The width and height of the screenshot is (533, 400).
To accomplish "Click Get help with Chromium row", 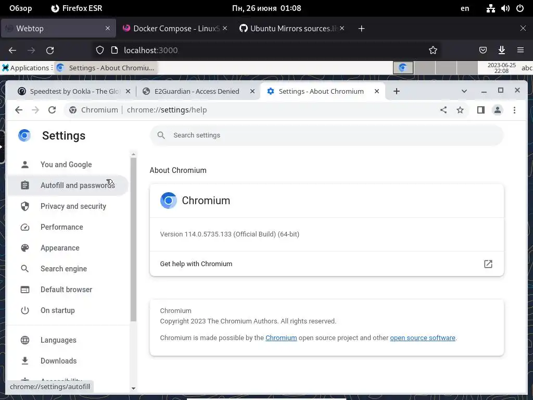I will pos(327,264).
